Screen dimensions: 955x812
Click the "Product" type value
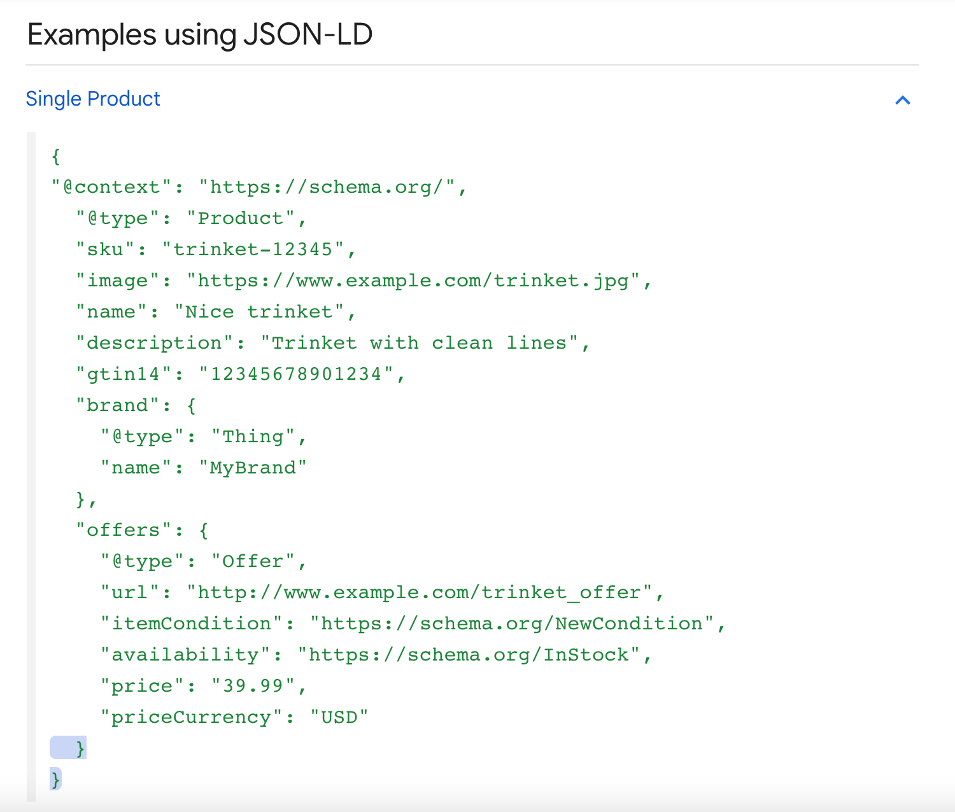click(240, 218)
